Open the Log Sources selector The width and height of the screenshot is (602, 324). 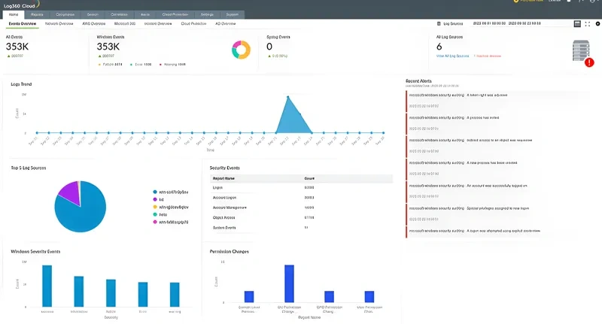(453, 24)
